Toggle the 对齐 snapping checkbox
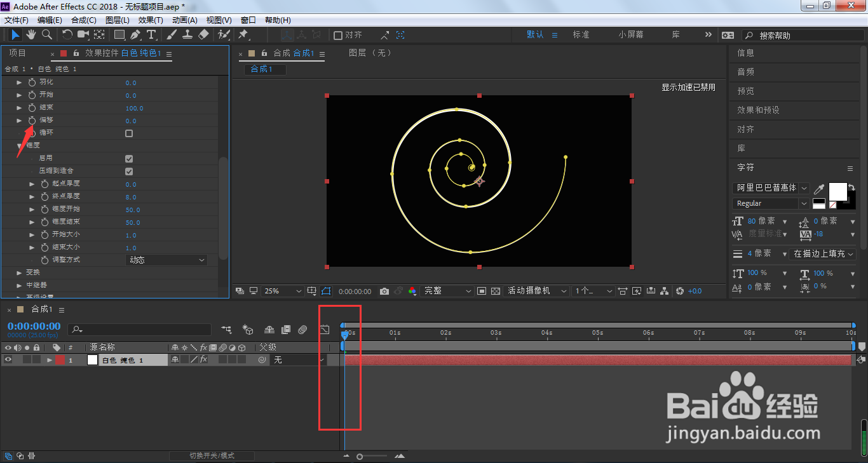 338,36
